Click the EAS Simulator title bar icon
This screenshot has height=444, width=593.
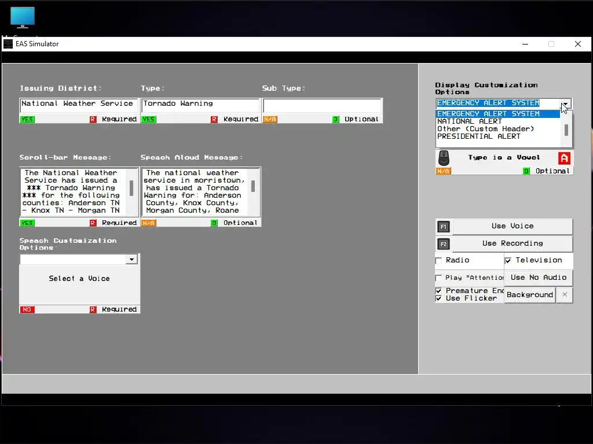click(x=8, y=44)
